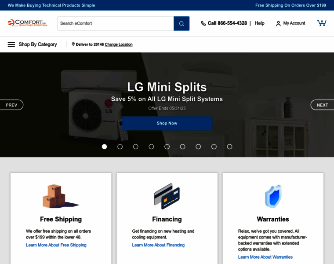The width and height of the screenshot is (334, 264).
Task: Click the Free Shipping boxes illustration
Action: [61, 196]
